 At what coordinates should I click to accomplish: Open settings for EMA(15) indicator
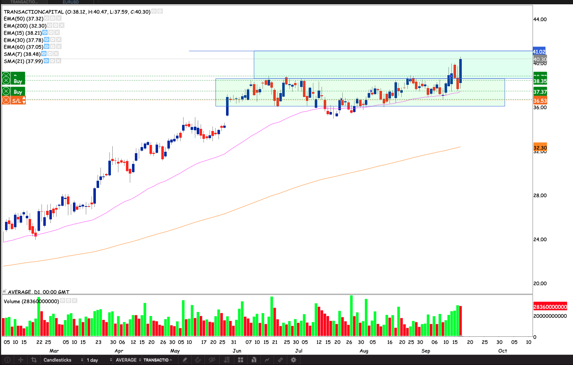click(x=51, y=33)
